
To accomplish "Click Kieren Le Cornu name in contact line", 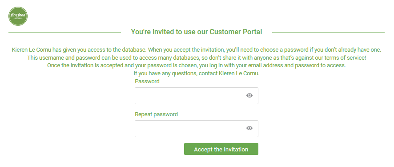I will coord(239,73).
